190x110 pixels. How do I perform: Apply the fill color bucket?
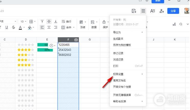pos(30,27)
